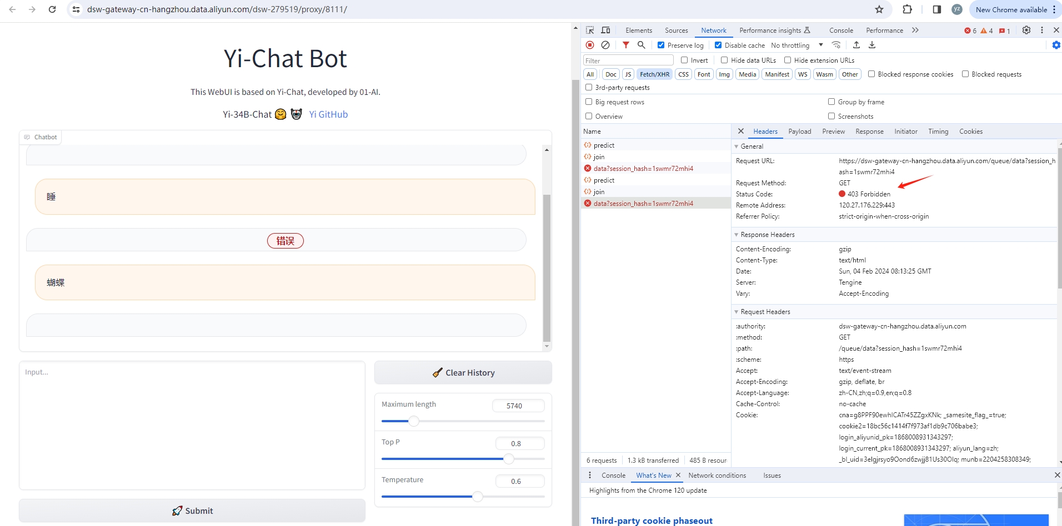Click the Submit button
The width and height of the screenshot is (1062, 526).
(192, 510)
